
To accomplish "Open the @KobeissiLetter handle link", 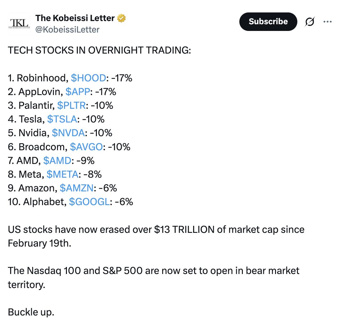I will (67, 30).
